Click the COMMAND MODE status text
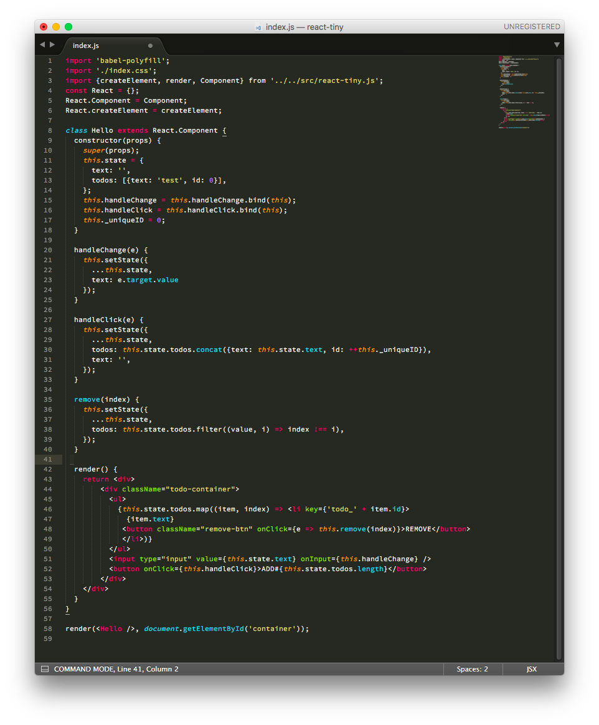This screenshot has width=599, height=725. 83,669
